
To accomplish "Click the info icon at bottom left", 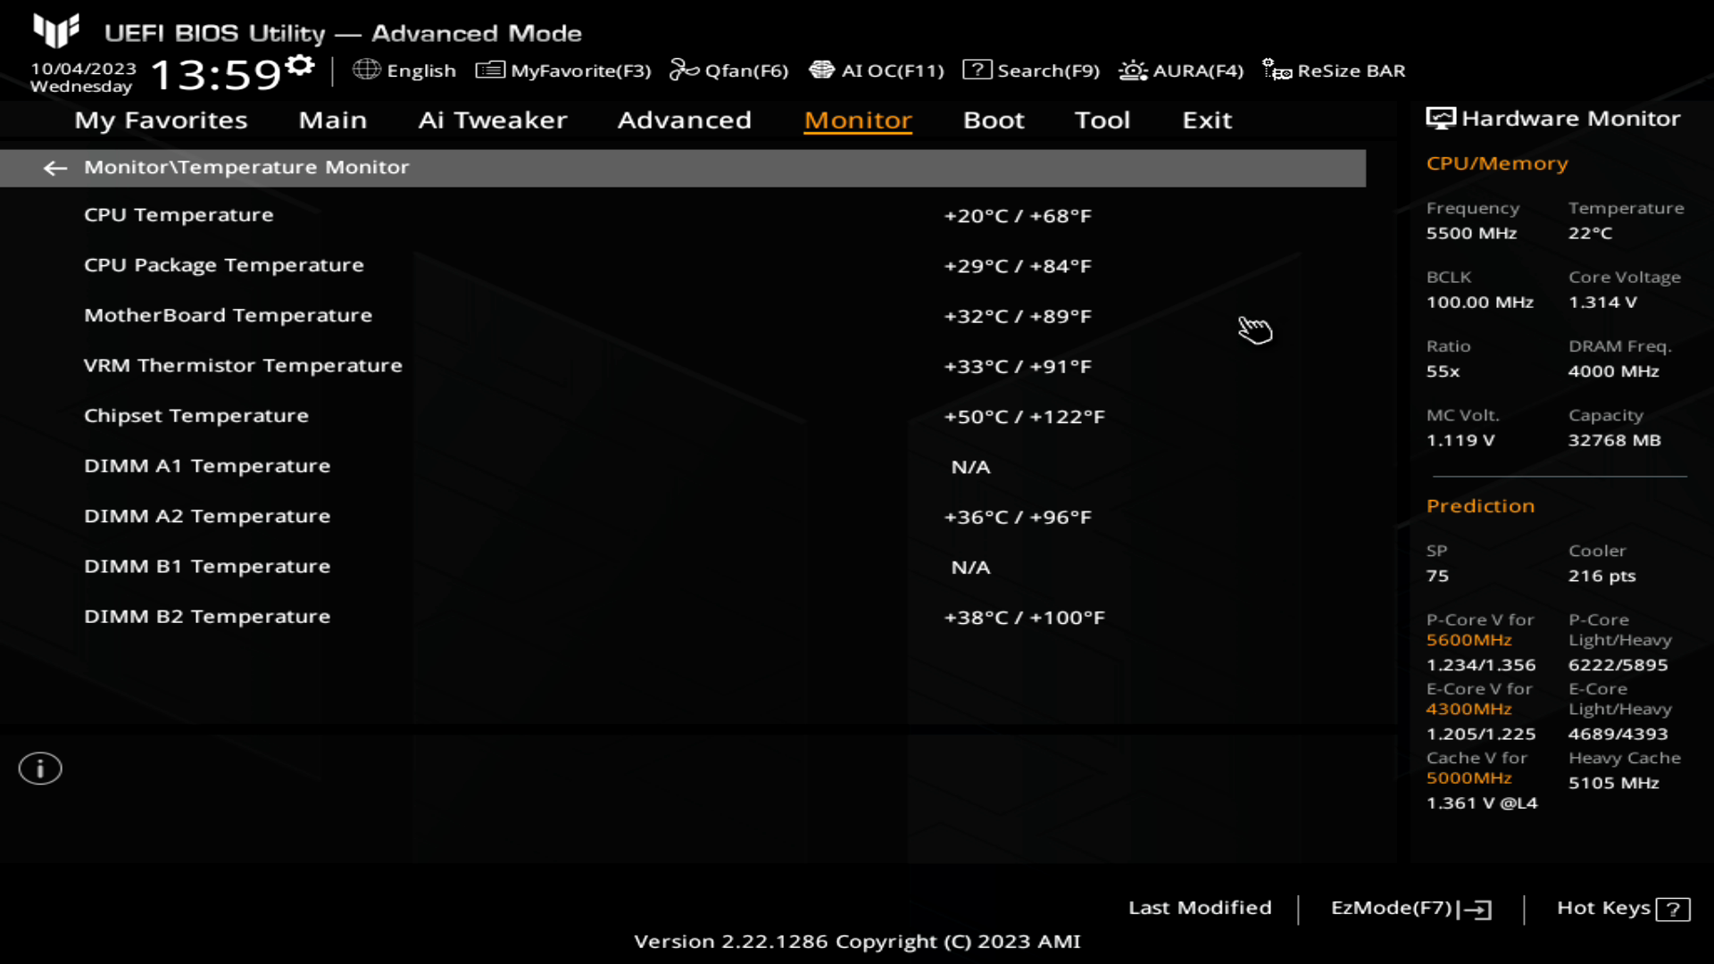I will 40,769.
